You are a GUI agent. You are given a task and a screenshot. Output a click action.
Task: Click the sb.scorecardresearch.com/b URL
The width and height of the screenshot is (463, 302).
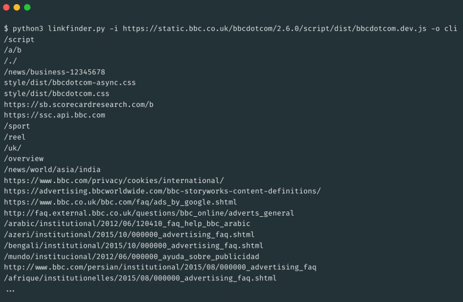click(79, 104)
